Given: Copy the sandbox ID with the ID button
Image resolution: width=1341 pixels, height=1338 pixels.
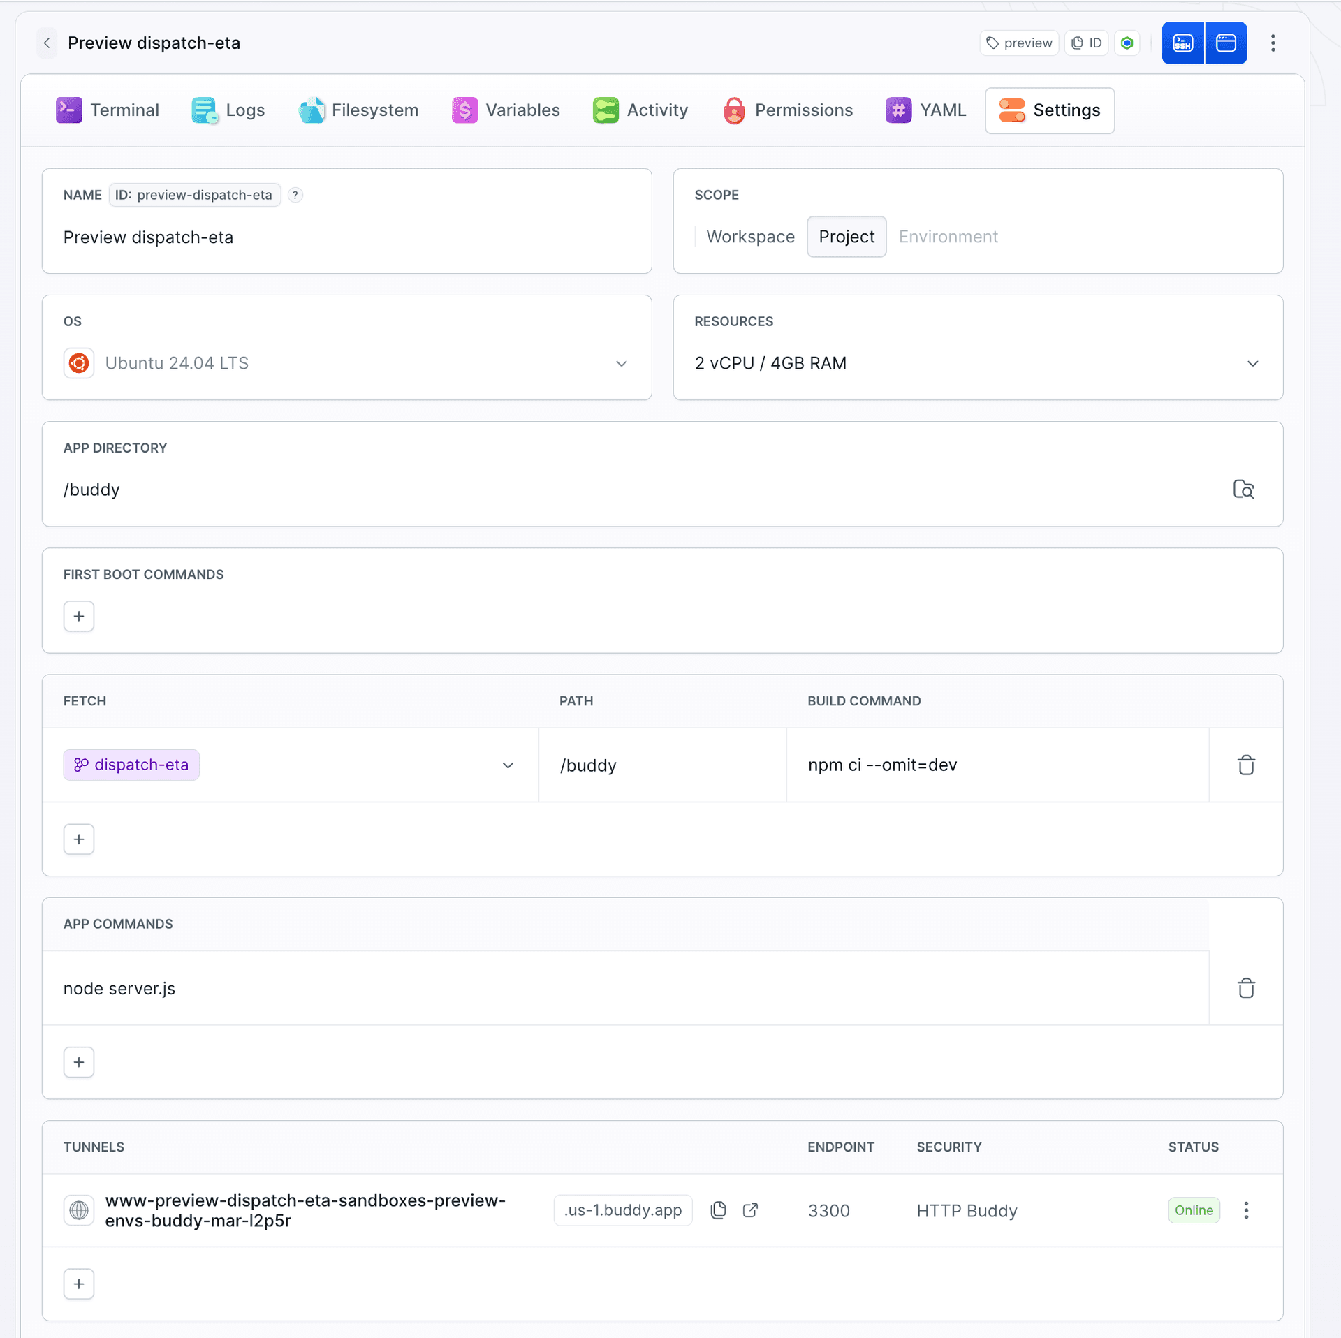Looking at the screenshot, I should pos(1086,43).
